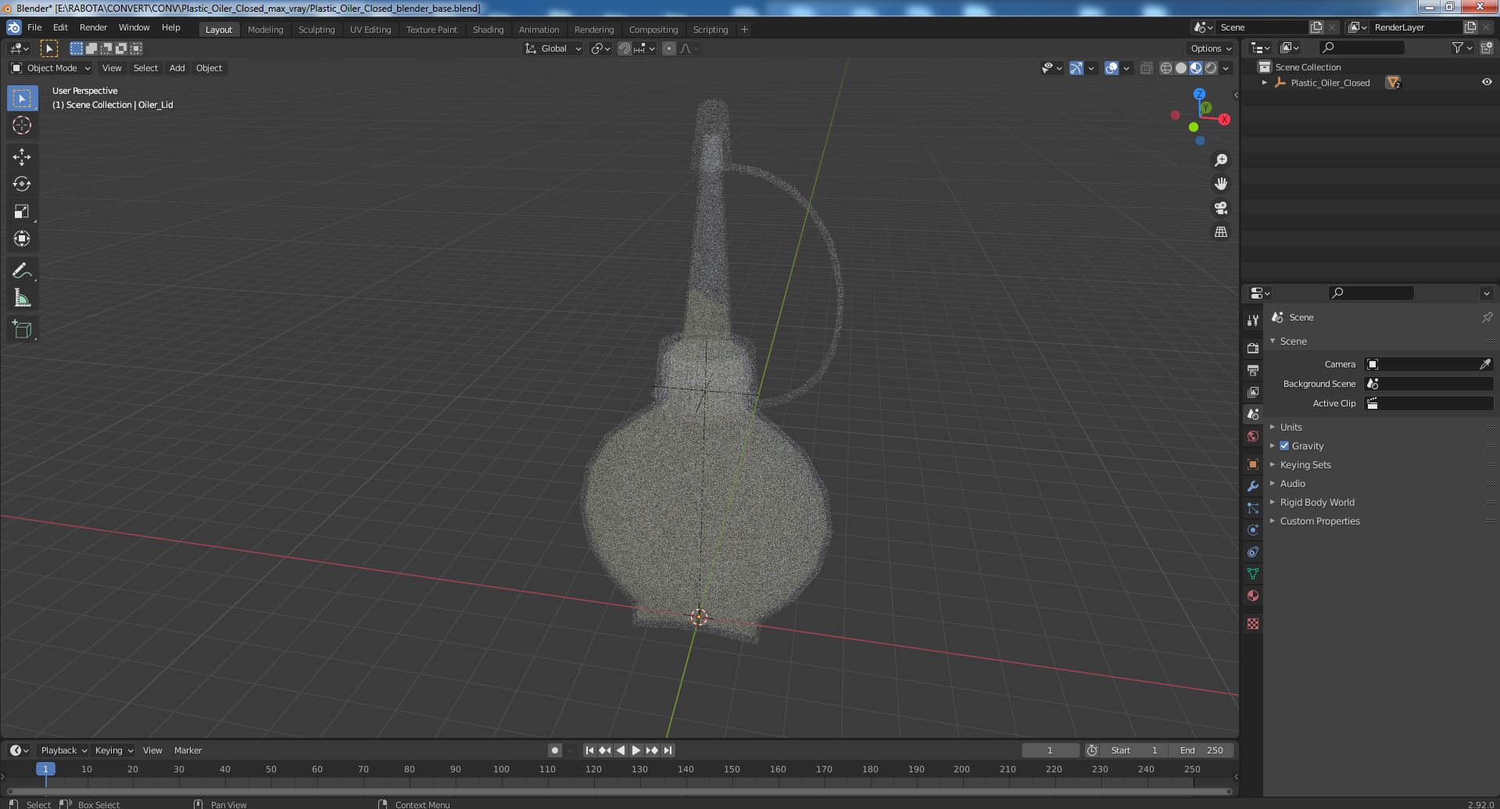Viewport: 1500px width, 809px height.
Task: Click the Start frame field
Action: [x=1134, y=750]
